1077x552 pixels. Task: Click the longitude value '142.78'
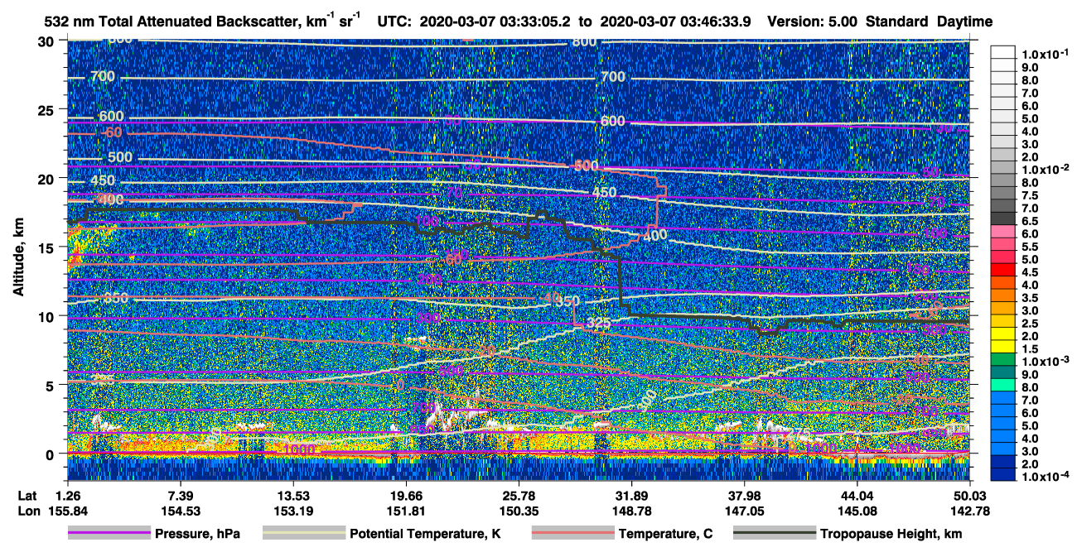click(x=969, y=510)
